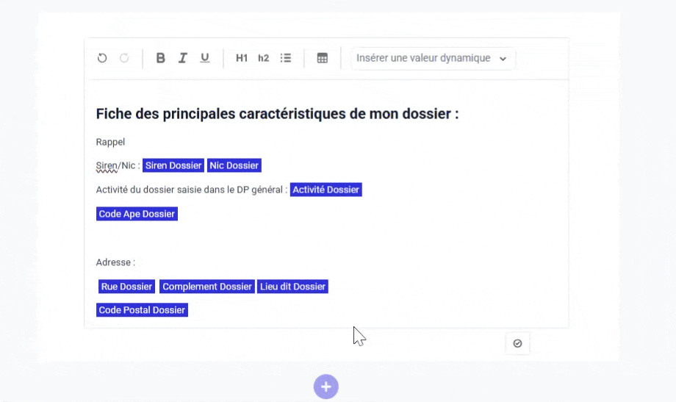The width and height of the screenshot is (676, 402).
Task: Insert a bulleted list
Action: click(x=285, y=58)
